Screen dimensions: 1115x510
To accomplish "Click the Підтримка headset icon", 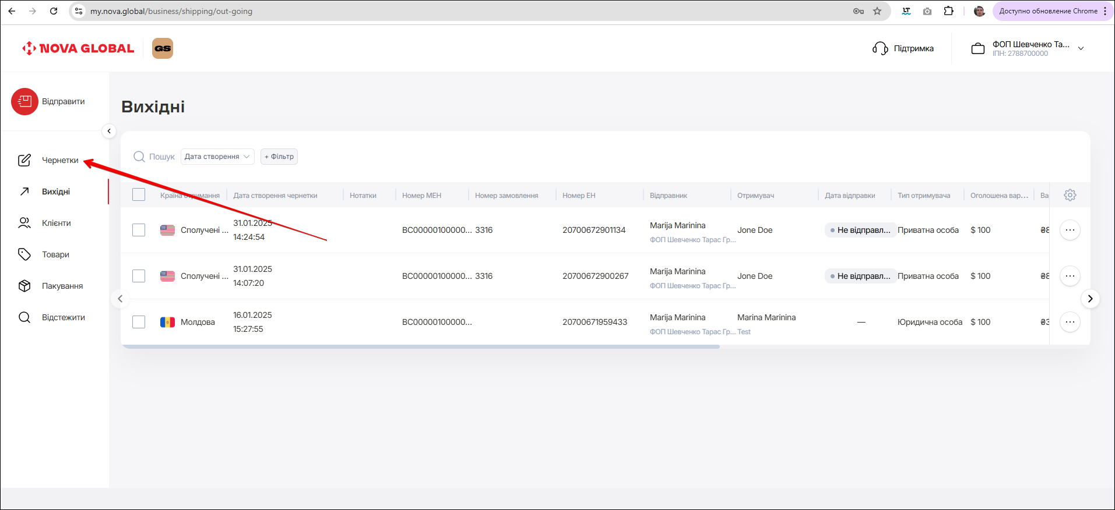I will pos(880,48).
